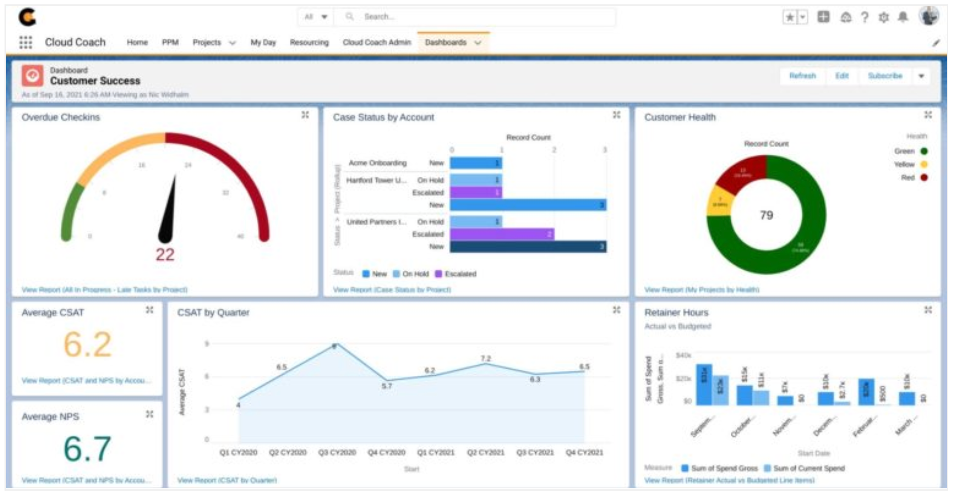Expand the Overdue Checkins widget
This screenshot has width=955, height=494.
coord(305,115)
